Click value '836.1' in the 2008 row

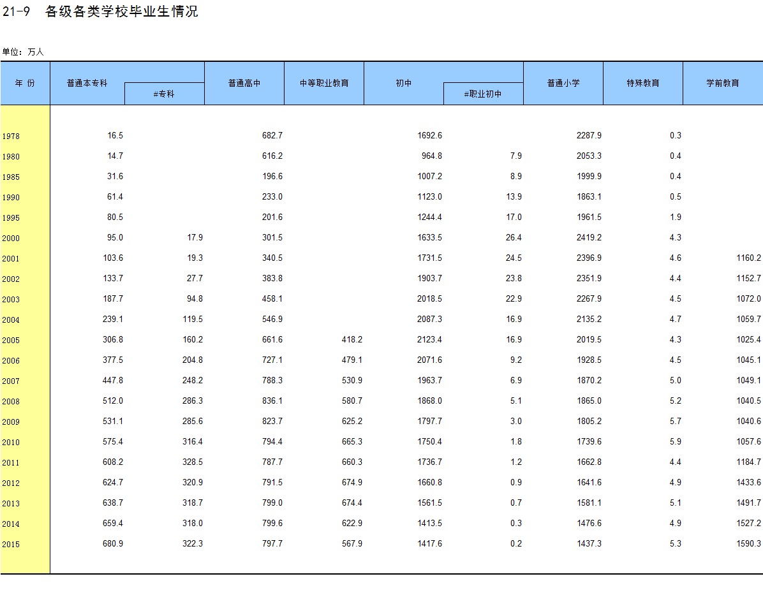click(x=272, y=401)
